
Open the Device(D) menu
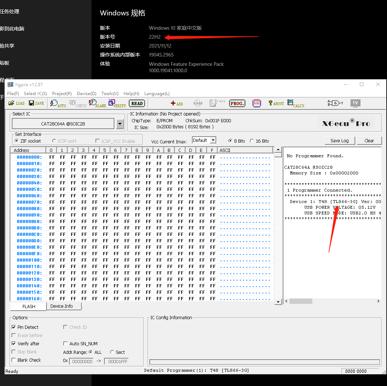coord(86,94)
